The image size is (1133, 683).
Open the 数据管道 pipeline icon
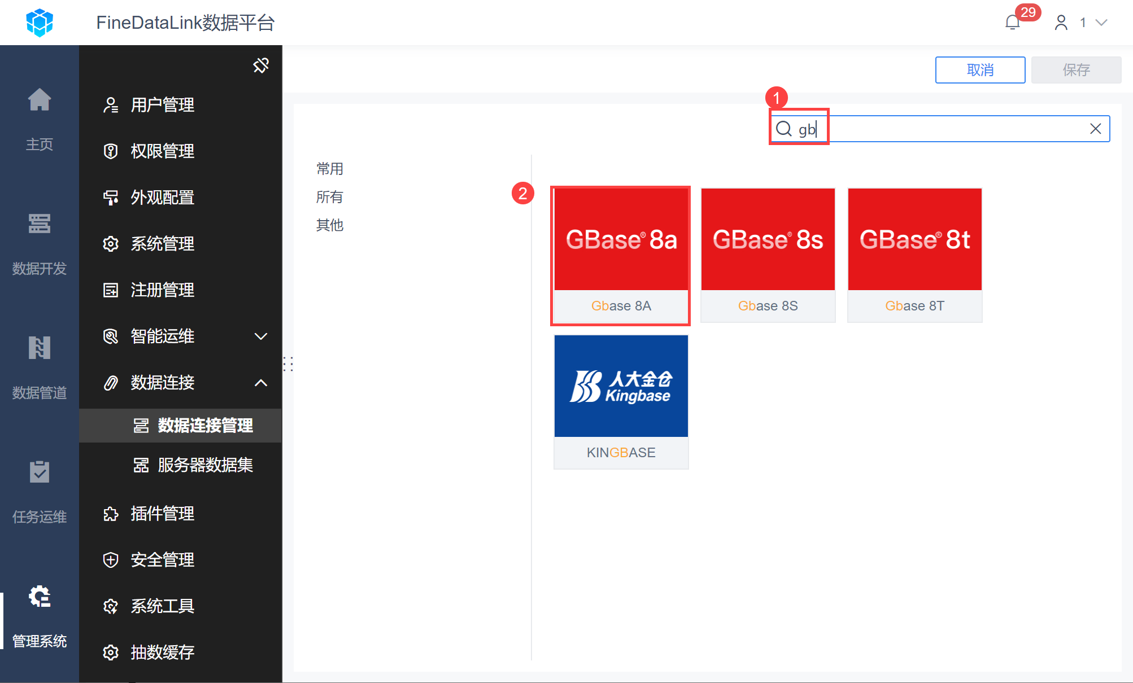pyautogui.click(x=39, y=348)
